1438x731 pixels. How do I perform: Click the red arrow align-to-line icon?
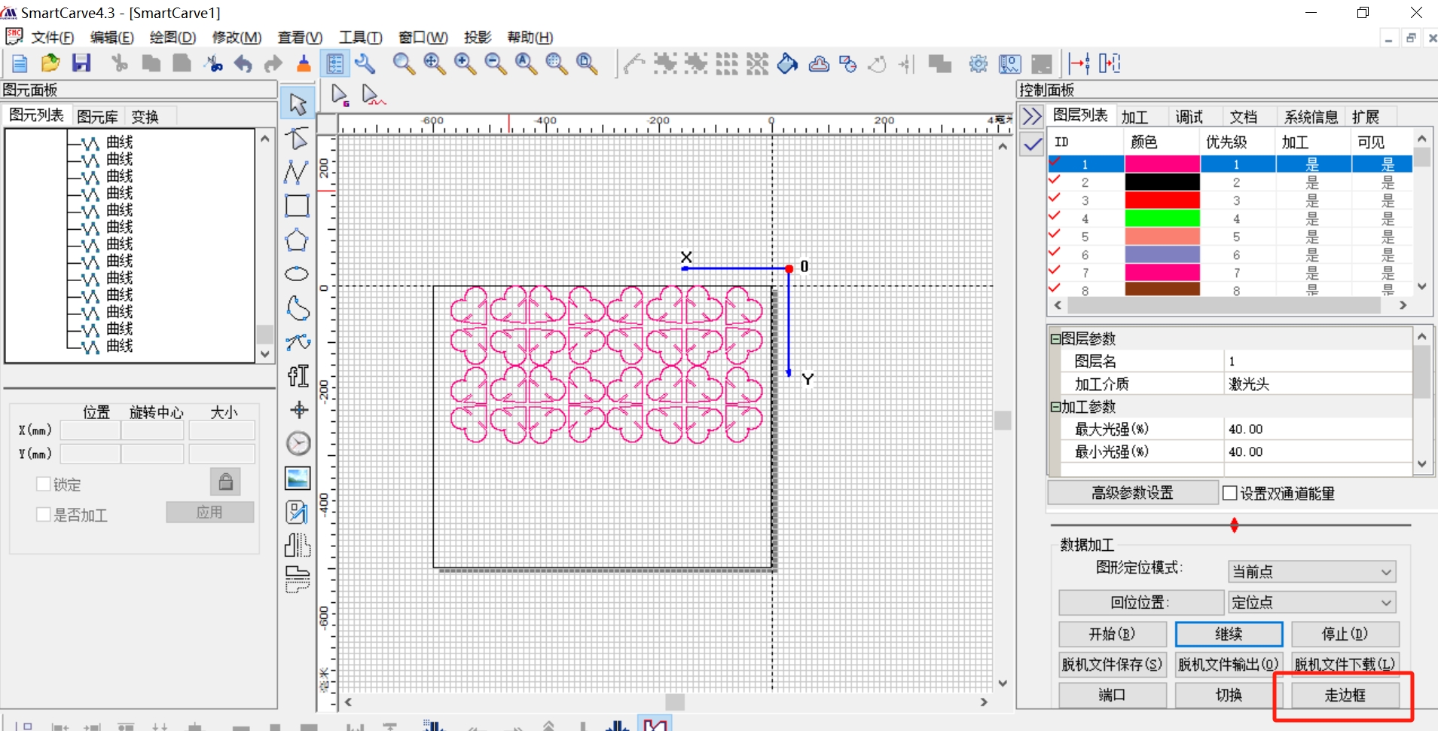click(1079, 64)
